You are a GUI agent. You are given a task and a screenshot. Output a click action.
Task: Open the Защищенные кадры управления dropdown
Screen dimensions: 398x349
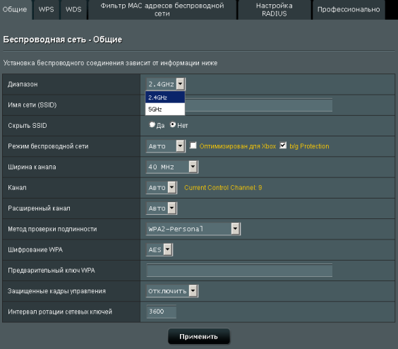[x=172, y=291]
